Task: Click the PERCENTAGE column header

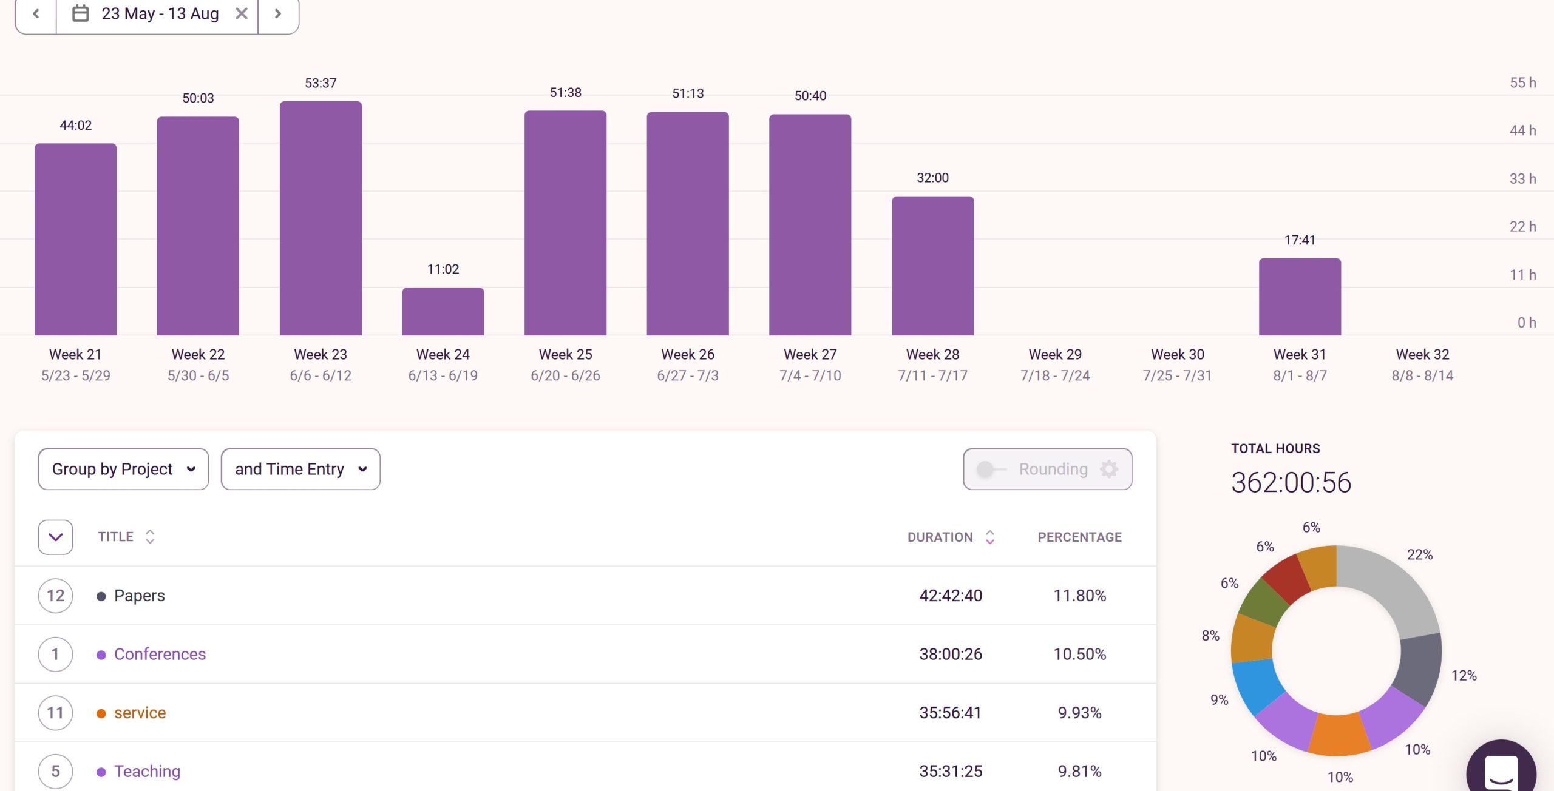Action: (1079, 537)
